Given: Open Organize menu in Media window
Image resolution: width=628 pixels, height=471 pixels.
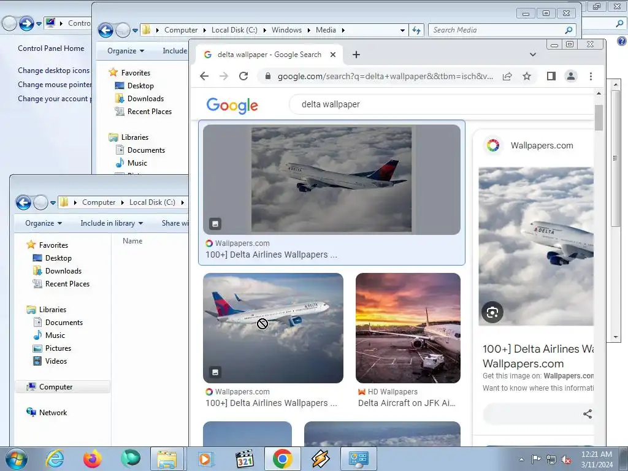Looking at the screenshot, I should (125, 51).
